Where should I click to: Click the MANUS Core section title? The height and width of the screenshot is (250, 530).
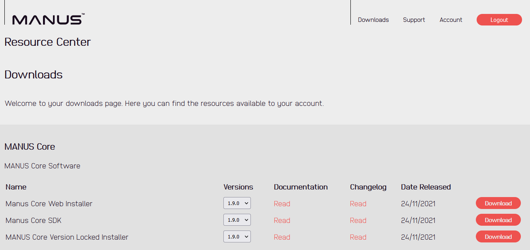coord(30,147)
